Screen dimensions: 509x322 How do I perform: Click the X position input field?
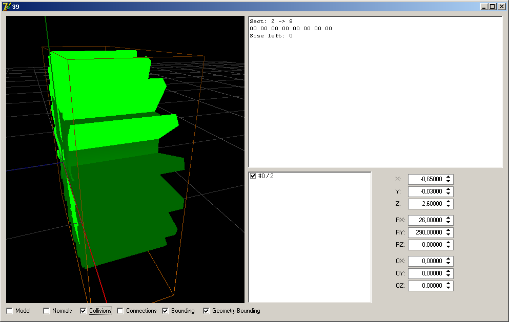tap(426, 179)
